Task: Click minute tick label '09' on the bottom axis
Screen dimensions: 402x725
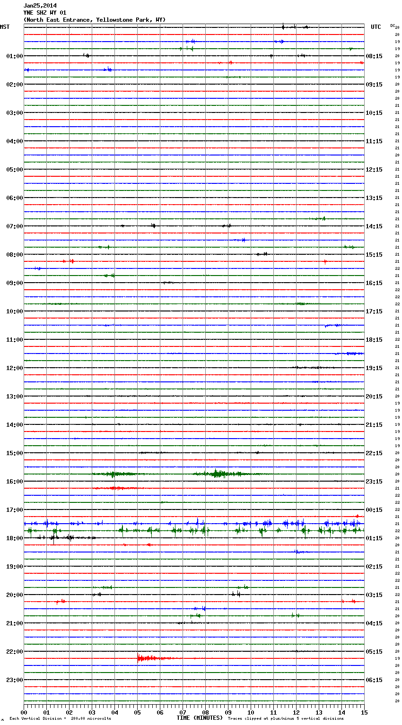Action: pos(228,712)
